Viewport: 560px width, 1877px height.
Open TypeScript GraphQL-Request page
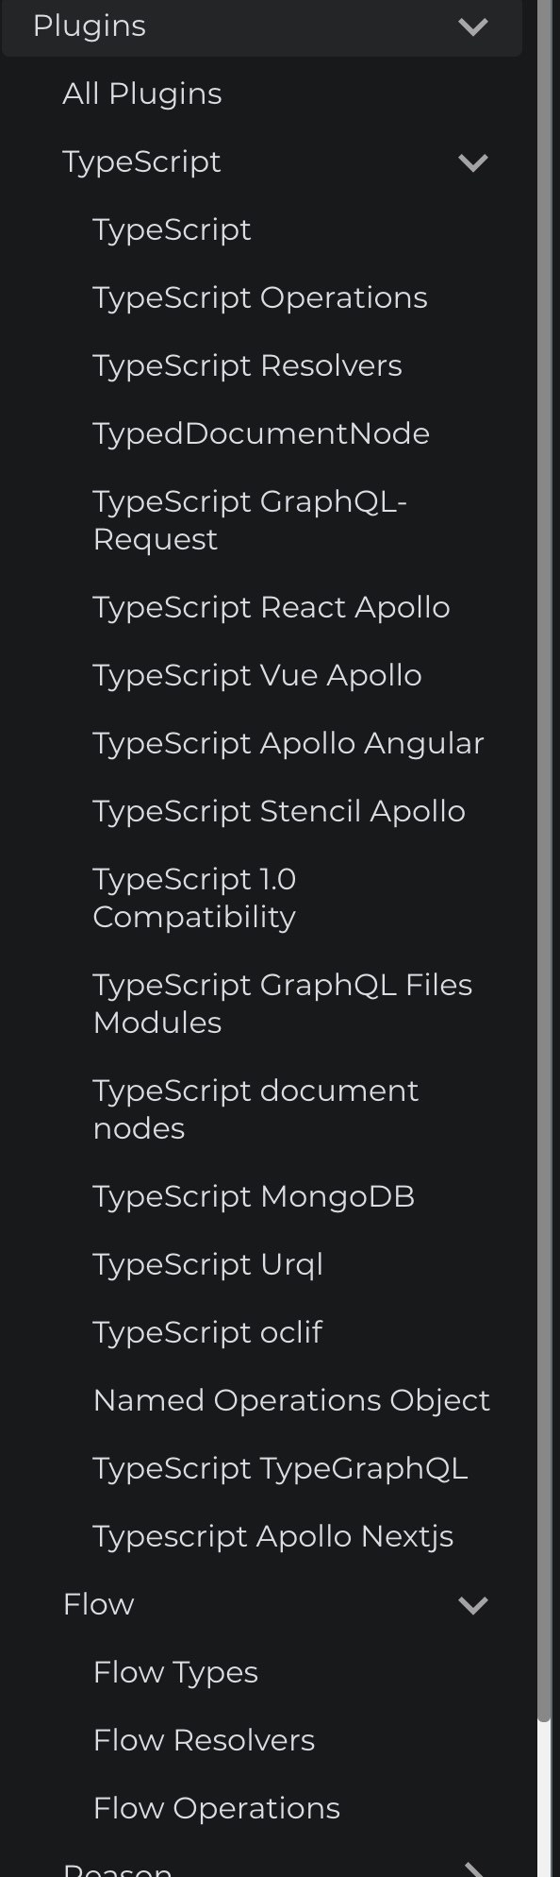tap(250, 521)
